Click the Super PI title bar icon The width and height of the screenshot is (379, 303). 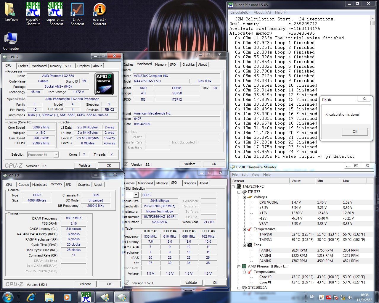tap(231, 5)
